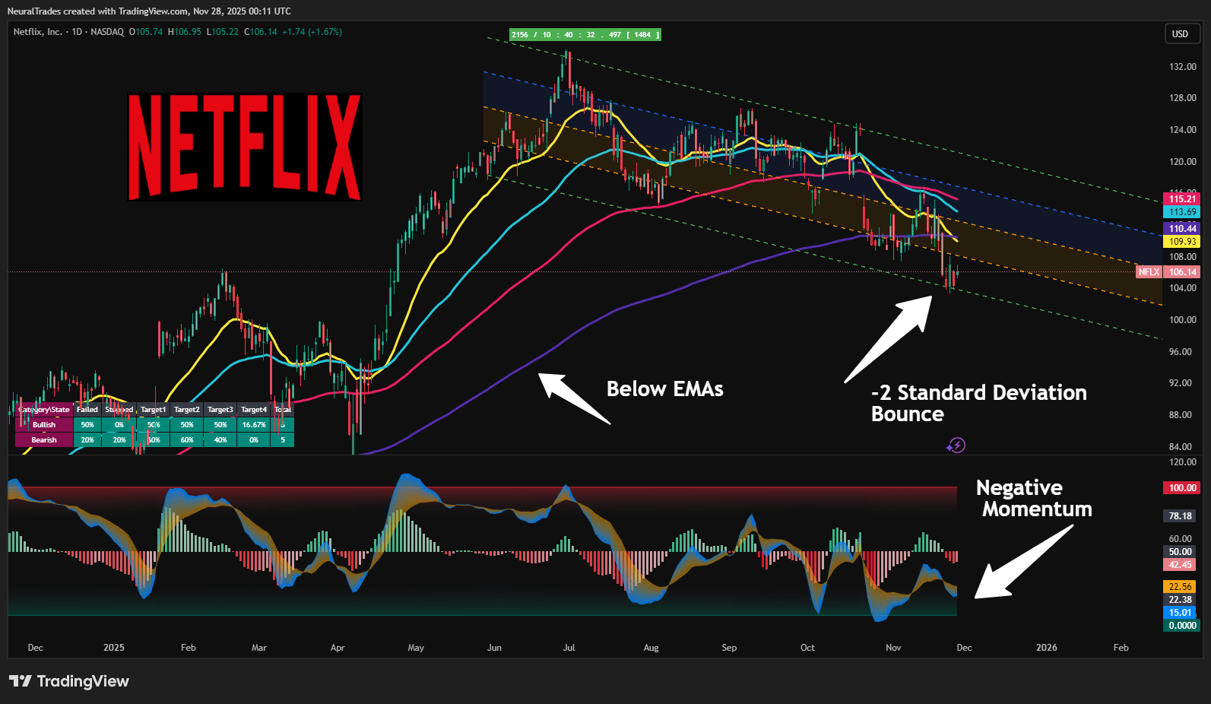Click the Jul label on time axis
The height and width of the screenshot is (704, 1211).
(569, 648)
